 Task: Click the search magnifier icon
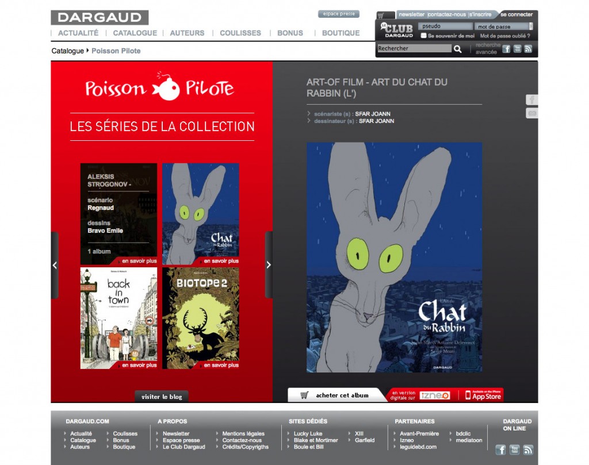[x=457, y=49]
